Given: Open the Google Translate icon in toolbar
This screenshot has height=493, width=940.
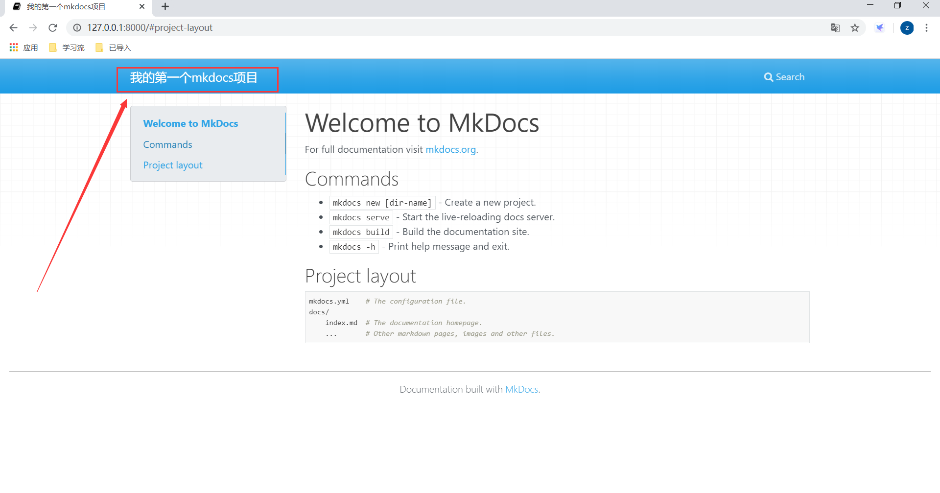Looking at the screenshot, I should coord(835,28).
